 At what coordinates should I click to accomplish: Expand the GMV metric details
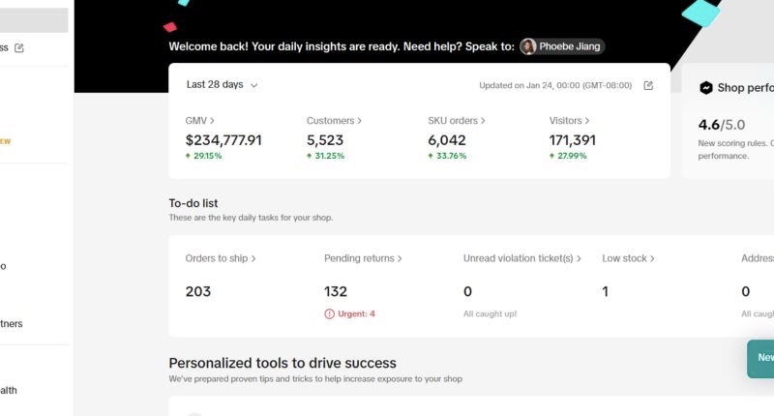click(x=199, y=121)
